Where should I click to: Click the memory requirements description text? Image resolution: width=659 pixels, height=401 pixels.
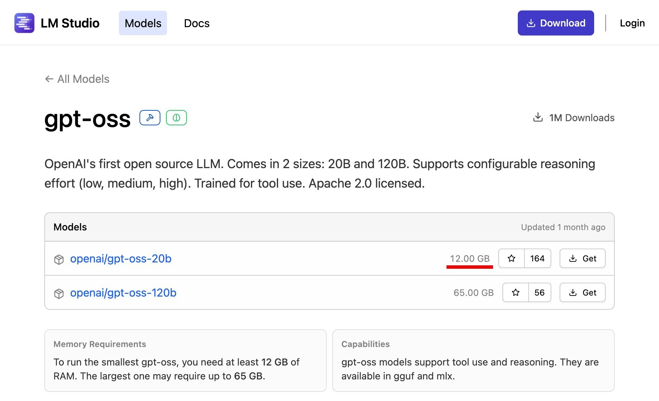[176, 369]
